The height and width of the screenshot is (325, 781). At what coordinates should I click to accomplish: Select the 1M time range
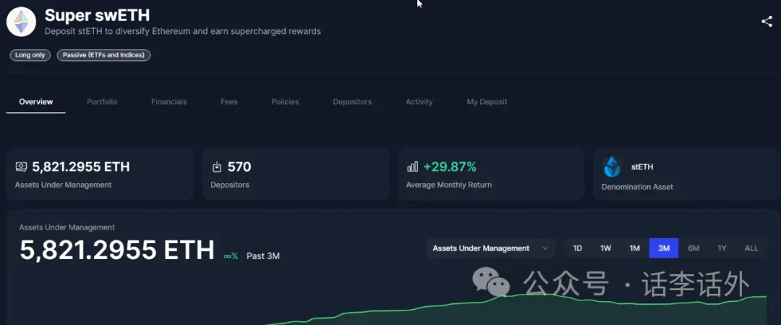(x=635, y=248)
